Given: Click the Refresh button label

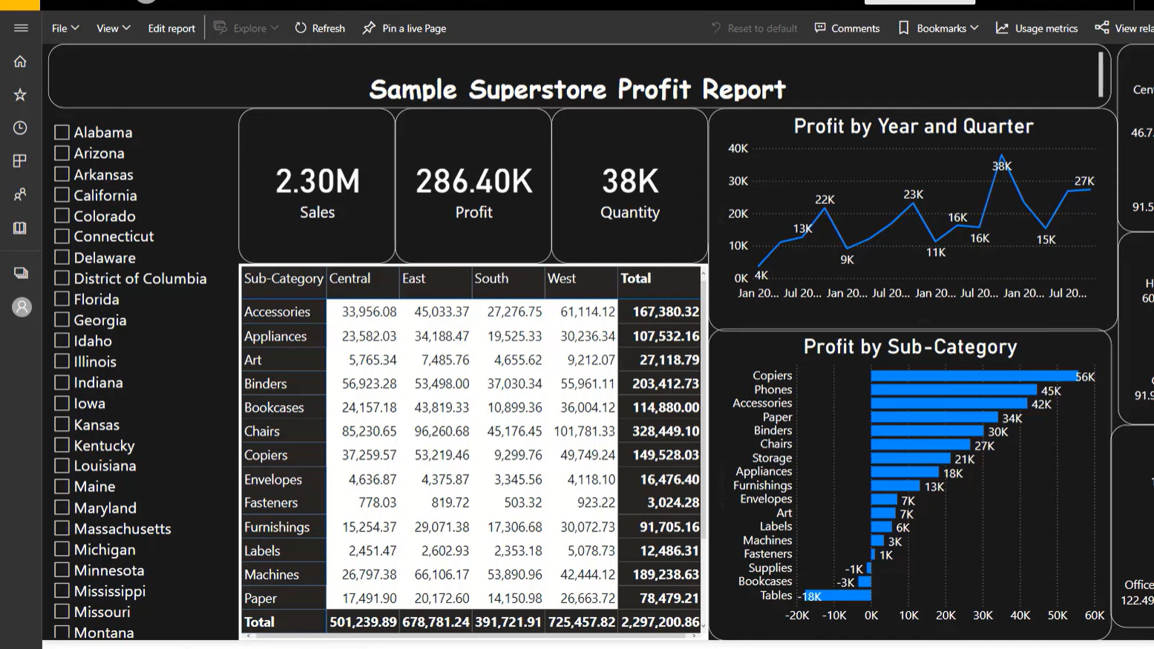Looking at the screenshot, I should (329, 28).
